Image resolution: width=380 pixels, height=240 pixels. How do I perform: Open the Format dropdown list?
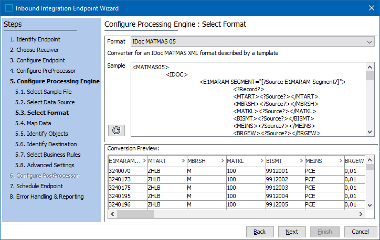pos(370,41)
